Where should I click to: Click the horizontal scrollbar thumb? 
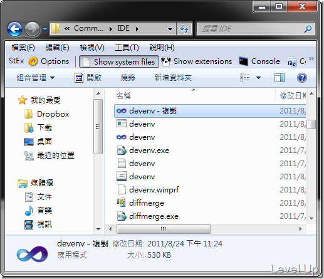click(x=164, y=229)
